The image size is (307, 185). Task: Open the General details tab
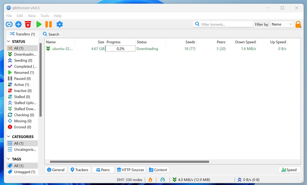click(x=56, y=170)
